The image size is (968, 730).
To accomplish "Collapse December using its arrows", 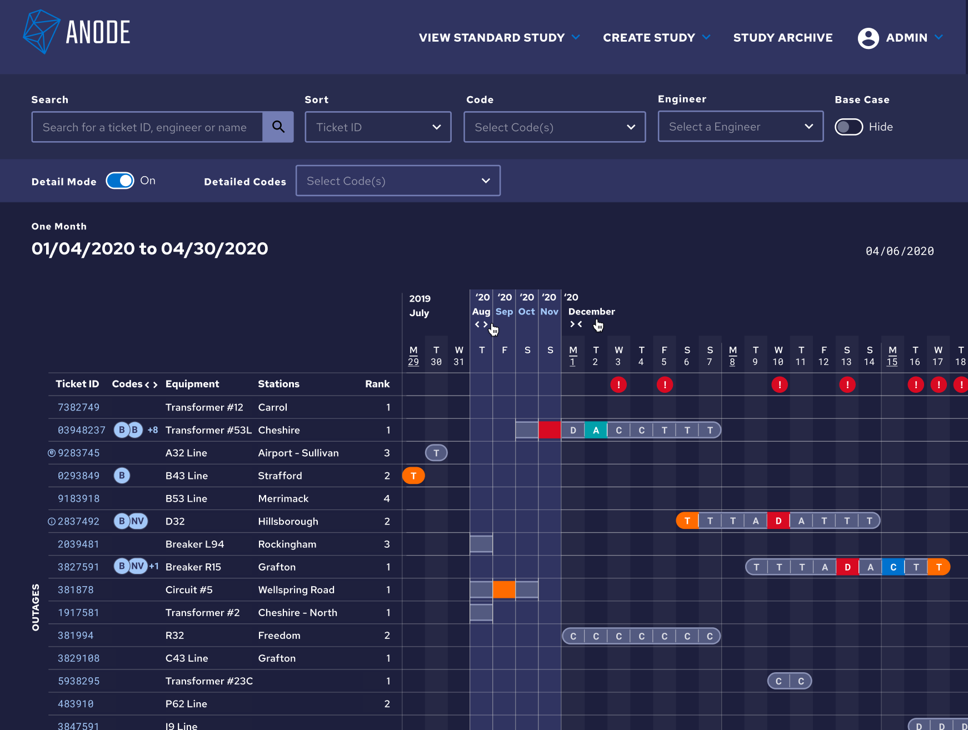I will (x=576, y=324).
